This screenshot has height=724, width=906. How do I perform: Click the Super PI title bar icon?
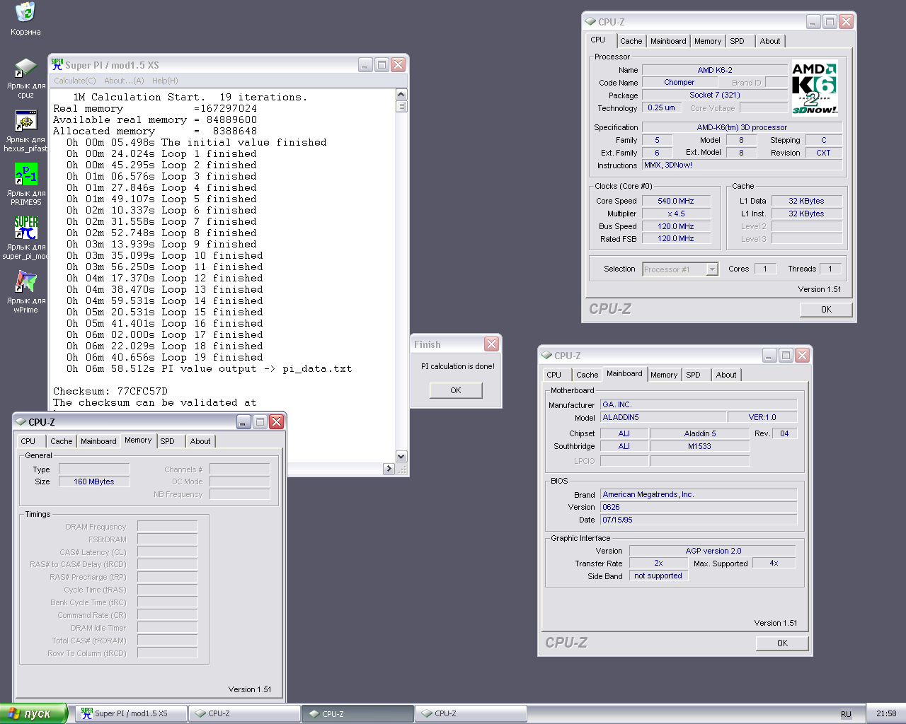57,64
